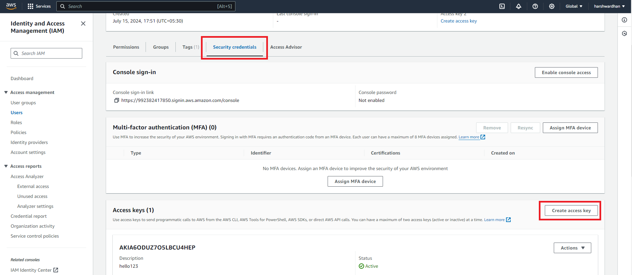Click Create access key link at top
632x275 pixels.
(x=459, y=21)
